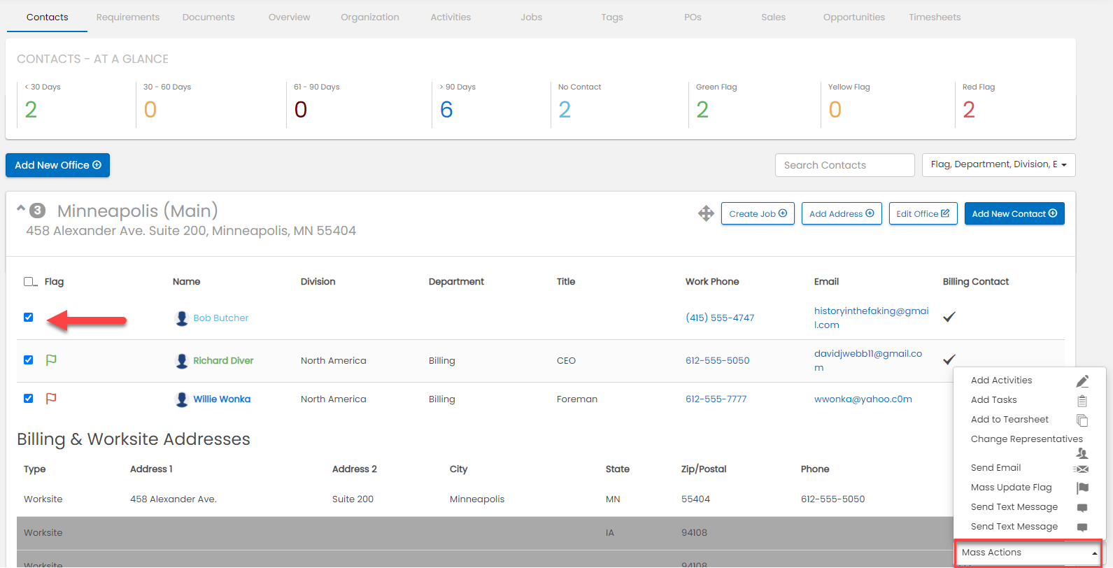
Task: Choose Send Email from mass actions menu
Action: pyautogui.click(x=995, y=468)
